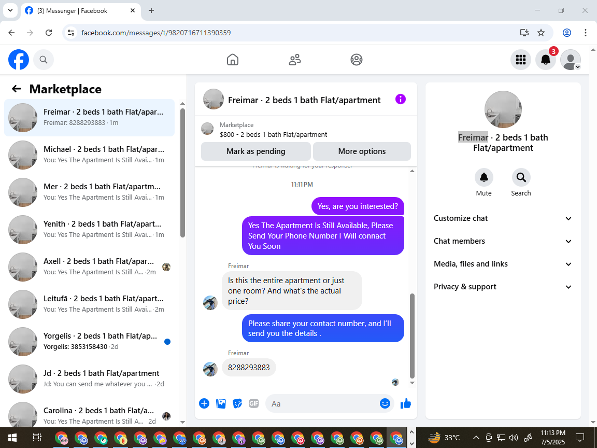Mute the conversation bell icon
The width and height of the screenshot is (597, 448).
tap(484, 177)
